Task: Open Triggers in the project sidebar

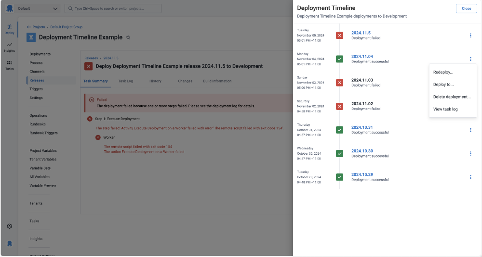Action: point(36,89)
